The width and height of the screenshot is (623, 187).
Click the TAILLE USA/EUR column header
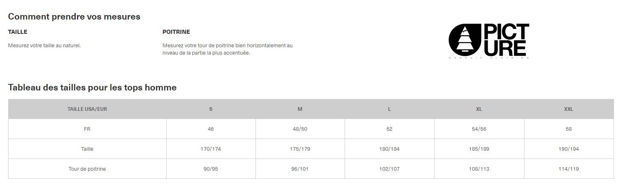(x=87, y=109)
